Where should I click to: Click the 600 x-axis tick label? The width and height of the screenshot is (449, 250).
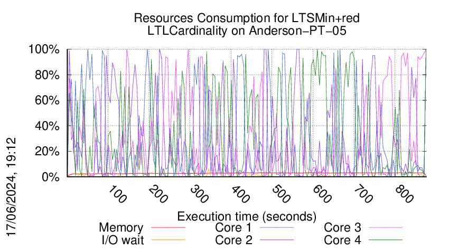tap(322, 195)
